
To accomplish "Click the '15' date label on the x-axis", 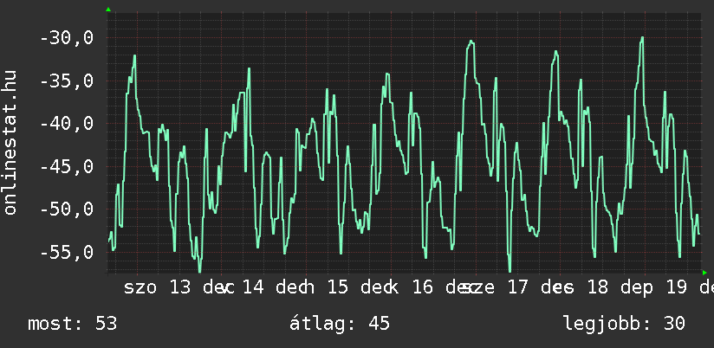I will [338, 287].
